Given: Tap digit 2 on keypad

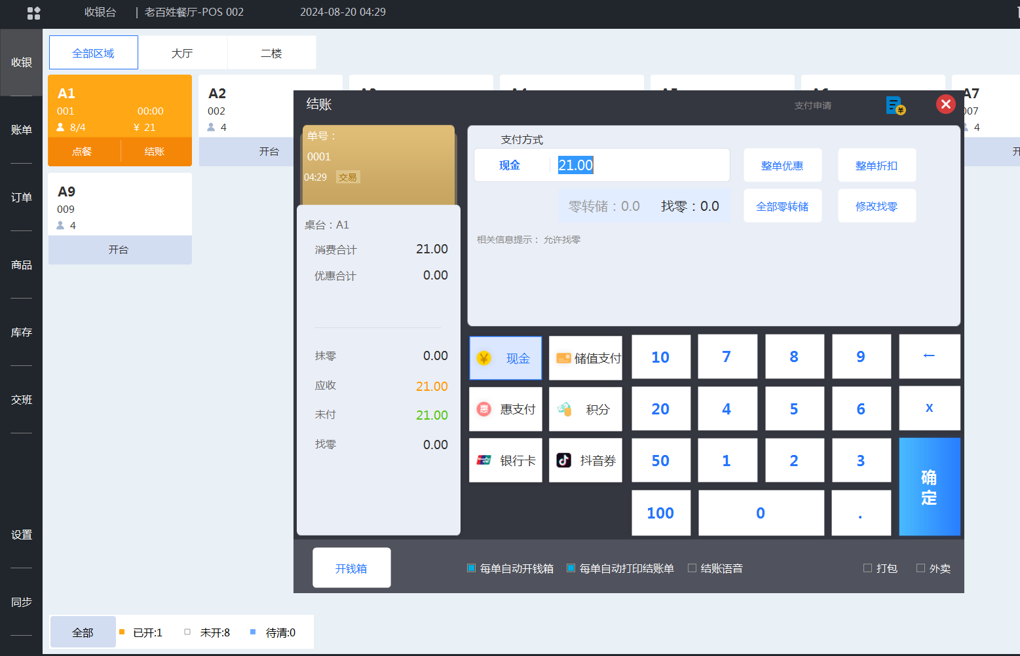Looking at the screenshot, I should (x=794, y=460).
